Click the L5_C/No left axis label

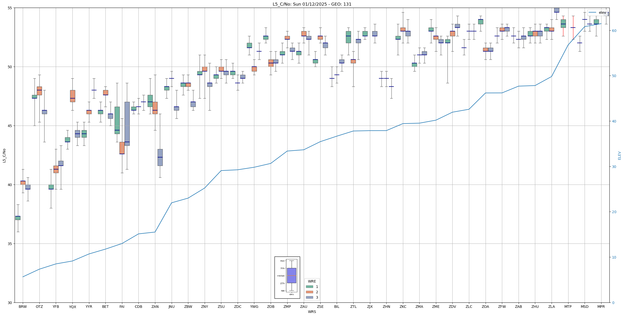coord(4,155)
